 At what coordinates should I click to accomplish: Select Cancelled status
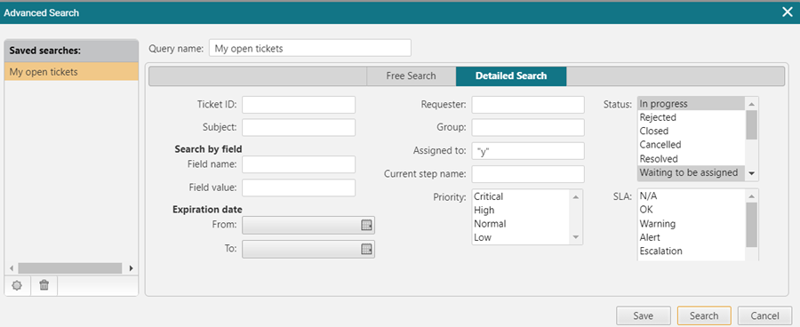[692, 145]
